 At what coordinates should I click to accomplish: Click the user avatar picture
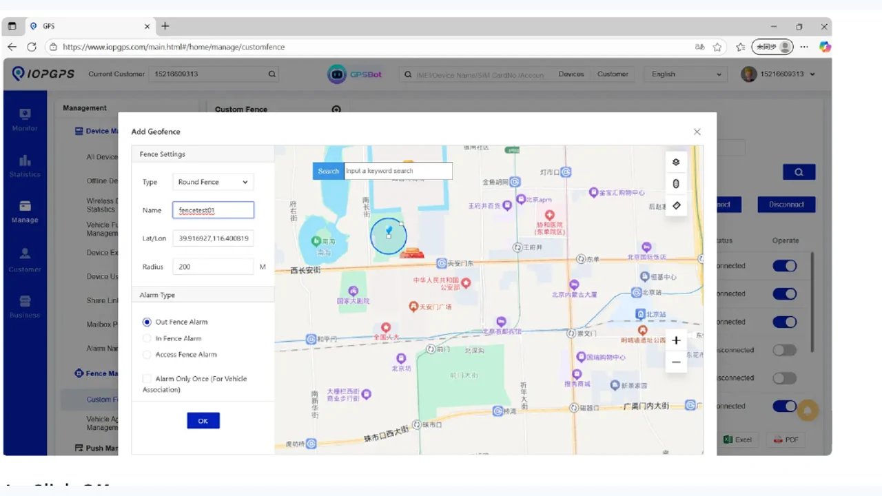(749, 74)
